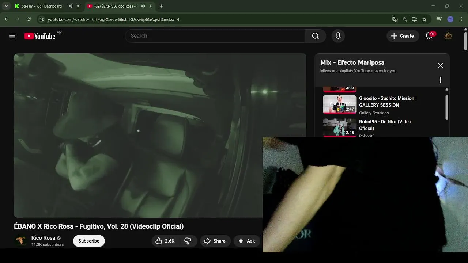
Task: Open the Rico Rosa channel avatar
Action: (x=21, y=241)
